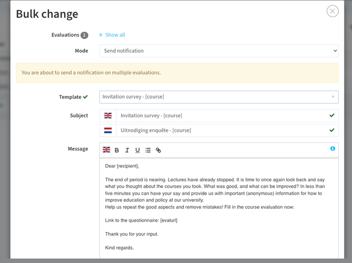Click the English subject input field

[227, 116]
